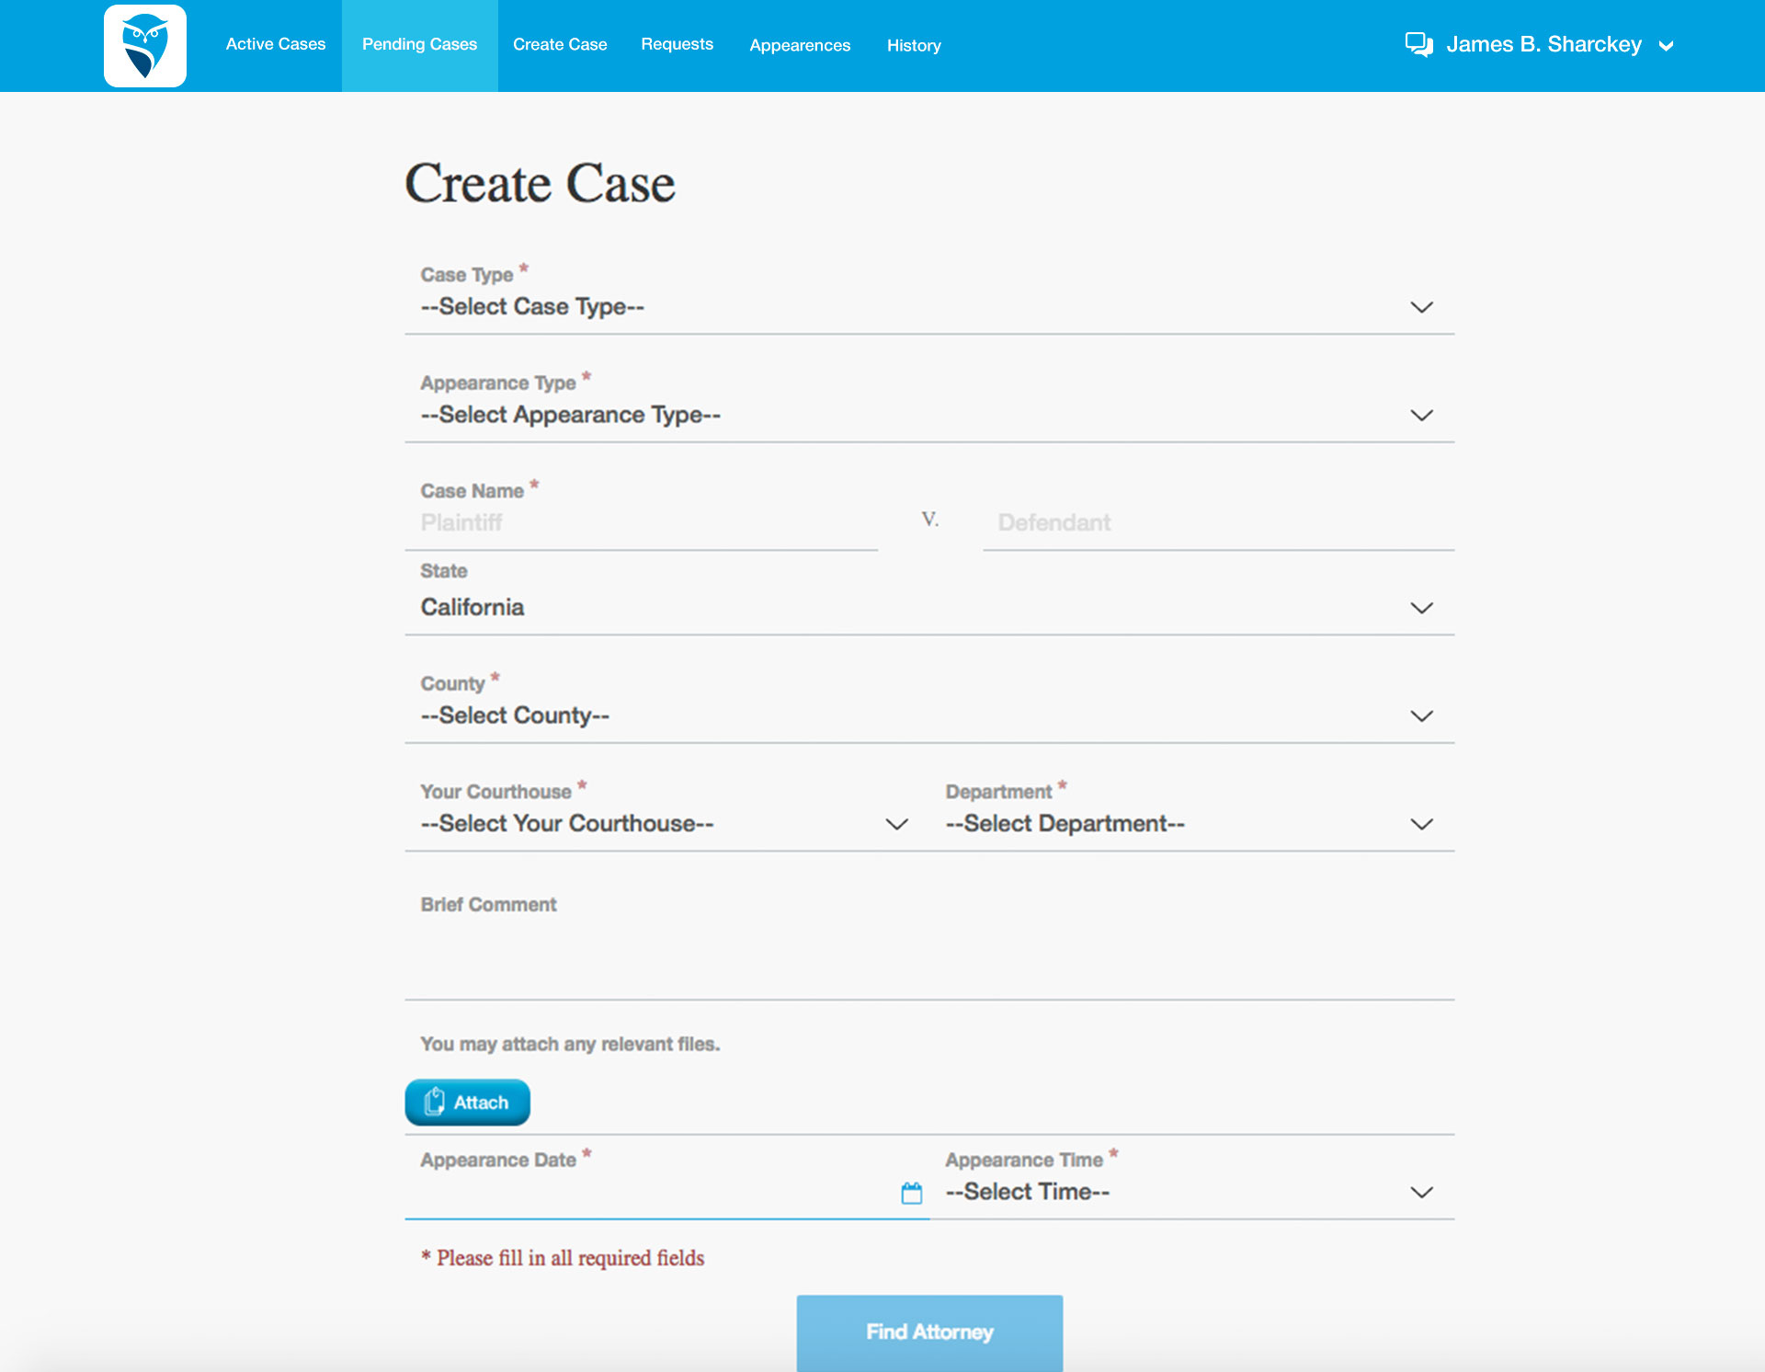The image size is (1765, 1372).
Task: Click the user menu chevron beside James B. Sharckey
Action: (x=1666, y=46)
